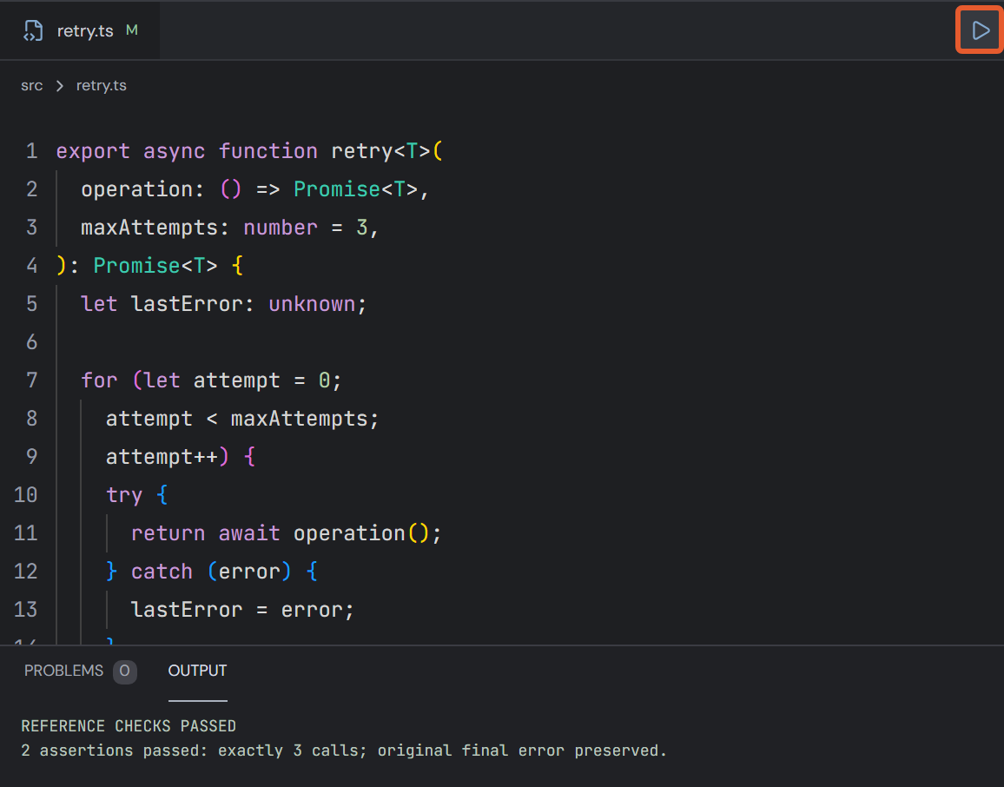1004x787 pixels.
Task: Click 'operation:' parameter on line 2
Action: (142, 189)
